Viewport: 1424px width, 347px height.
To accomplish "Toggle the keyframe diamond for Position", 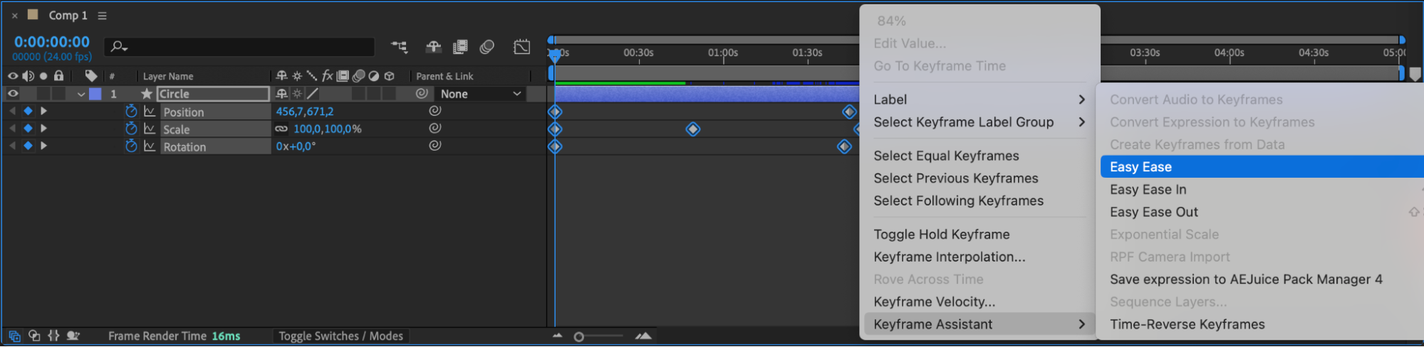I will click(28, 111).
